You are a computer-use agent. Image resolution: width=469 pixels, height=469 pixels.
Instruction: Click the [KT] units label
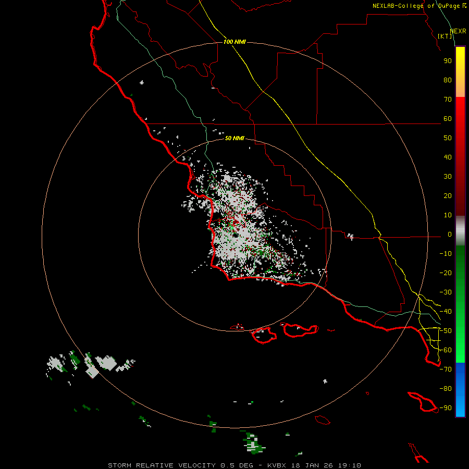445,36
